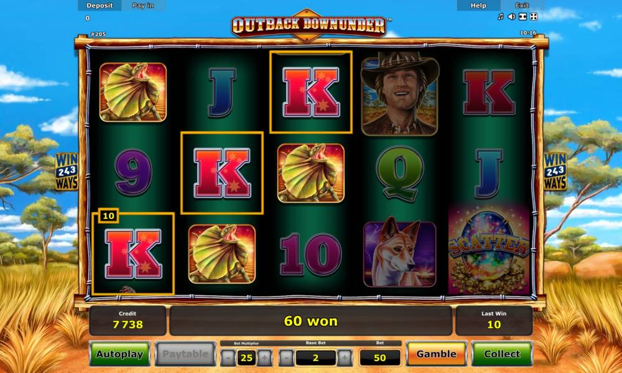Increase the Bet Multiplier with plus
This screenshot has width=622, height=373.
tap(264, 358)
